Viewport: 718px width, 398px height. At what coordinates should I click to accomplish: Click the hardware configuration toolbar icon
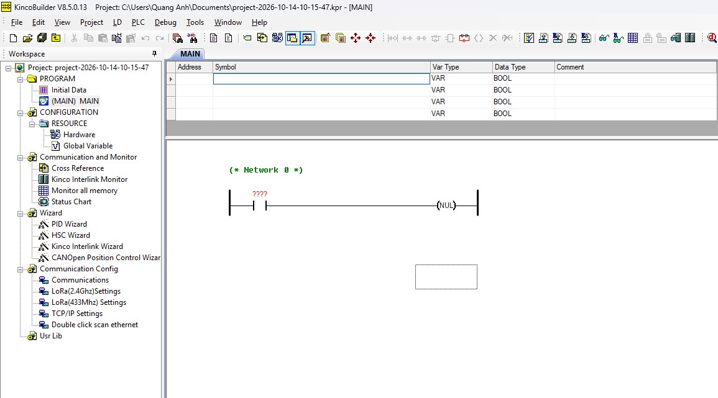point(277,38)
